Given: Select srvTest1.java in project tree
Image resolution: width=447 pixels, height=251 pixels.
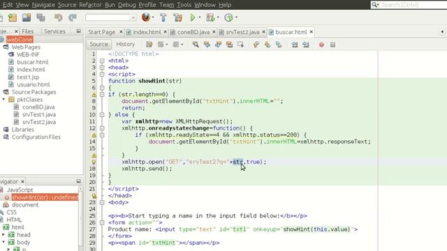Looking at the screenshot, I should (39, 114).
